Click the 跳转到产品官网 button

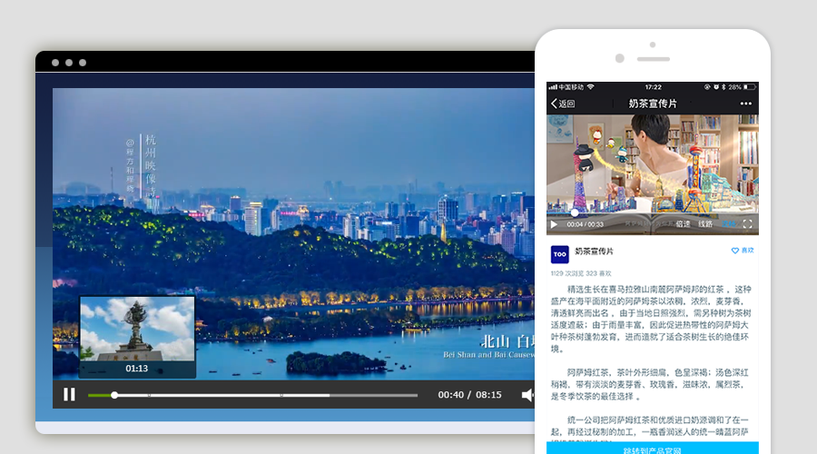pyautogui.click(x=652, y=449)
